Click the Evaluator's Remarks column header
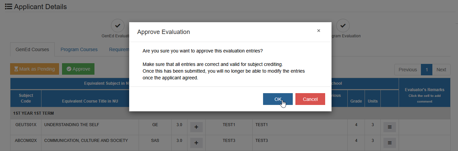The image size is (458, 151). point(424,93)
